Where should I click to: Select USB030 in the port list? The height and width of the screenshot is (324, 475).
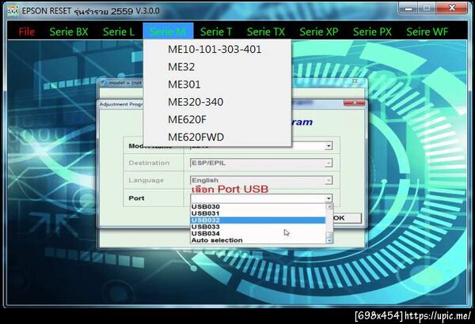click(x=258, y=206)
